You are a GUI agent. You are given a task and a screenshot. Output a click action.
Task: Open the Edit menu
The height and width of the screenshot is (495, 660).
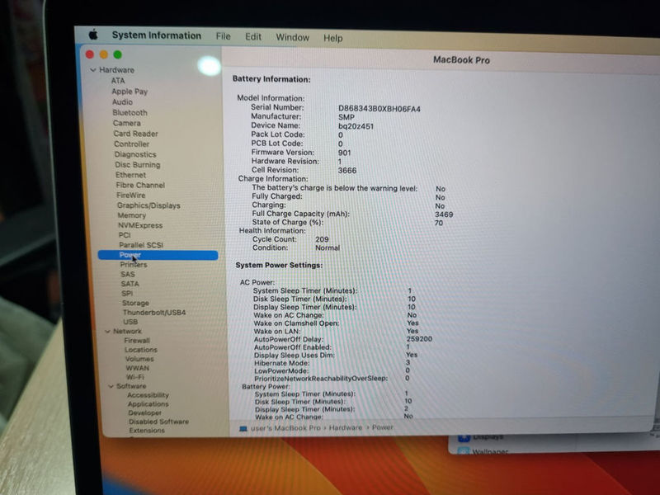coord(253,37)
